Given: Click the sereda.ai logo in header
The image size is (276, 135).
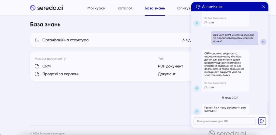Looking at the screenshot, I should pyautogui.click(x=46, y=8).
